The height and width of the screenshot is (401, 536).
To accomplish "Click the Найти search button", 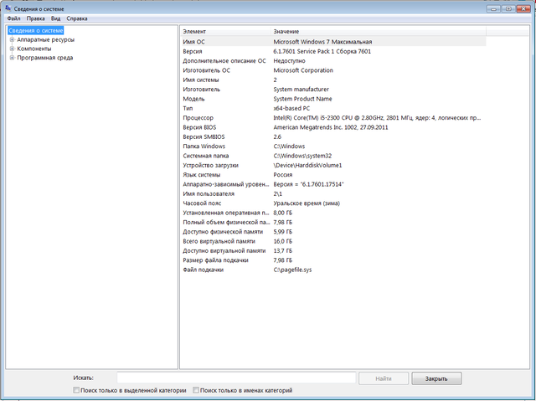I will point(384,378).
